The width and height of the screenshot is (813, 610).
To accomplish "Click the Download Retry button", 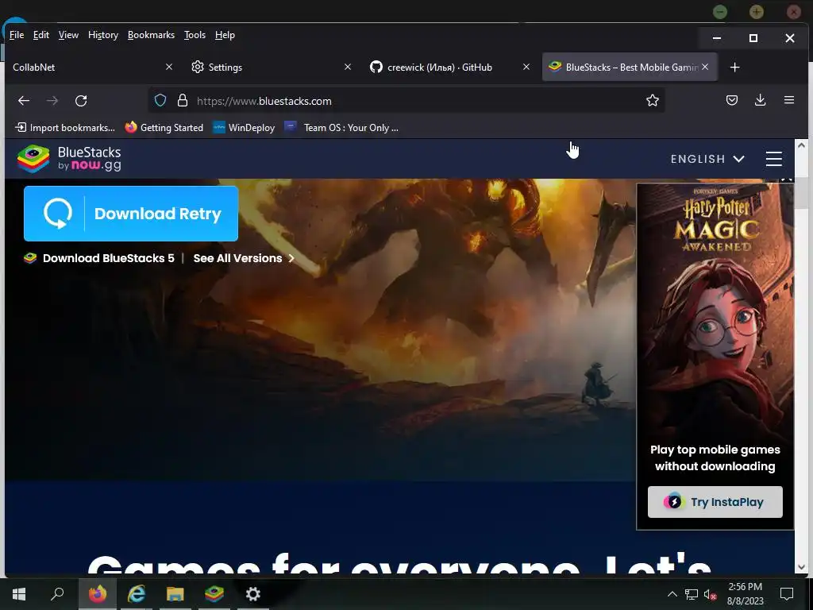I will pos(131,214).
